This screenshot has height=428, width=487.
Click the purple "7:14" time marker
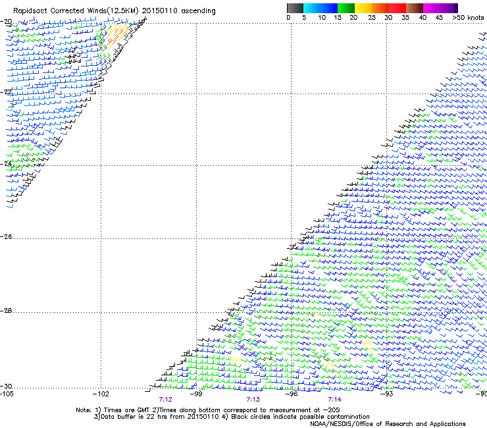(334, 400)
